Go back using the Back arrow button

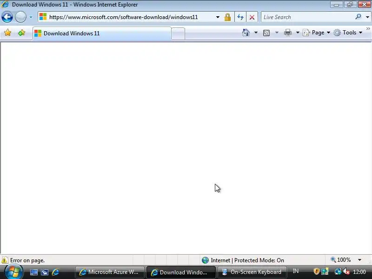(x=7, y=17)
